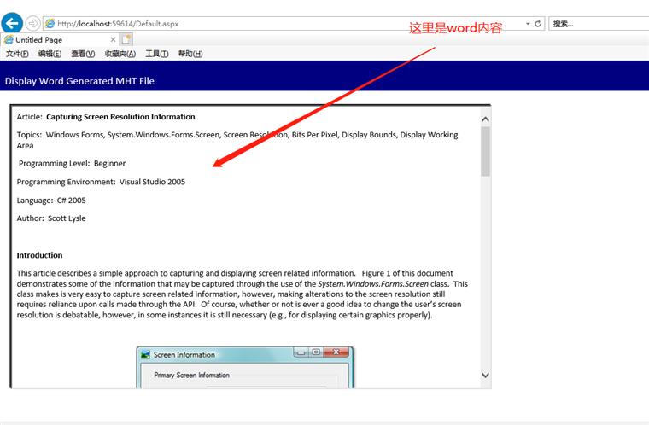Viewport: 649px width, 425px height.
Task: Open the 帮助(H) menu
Action: (x=190, y=54)
